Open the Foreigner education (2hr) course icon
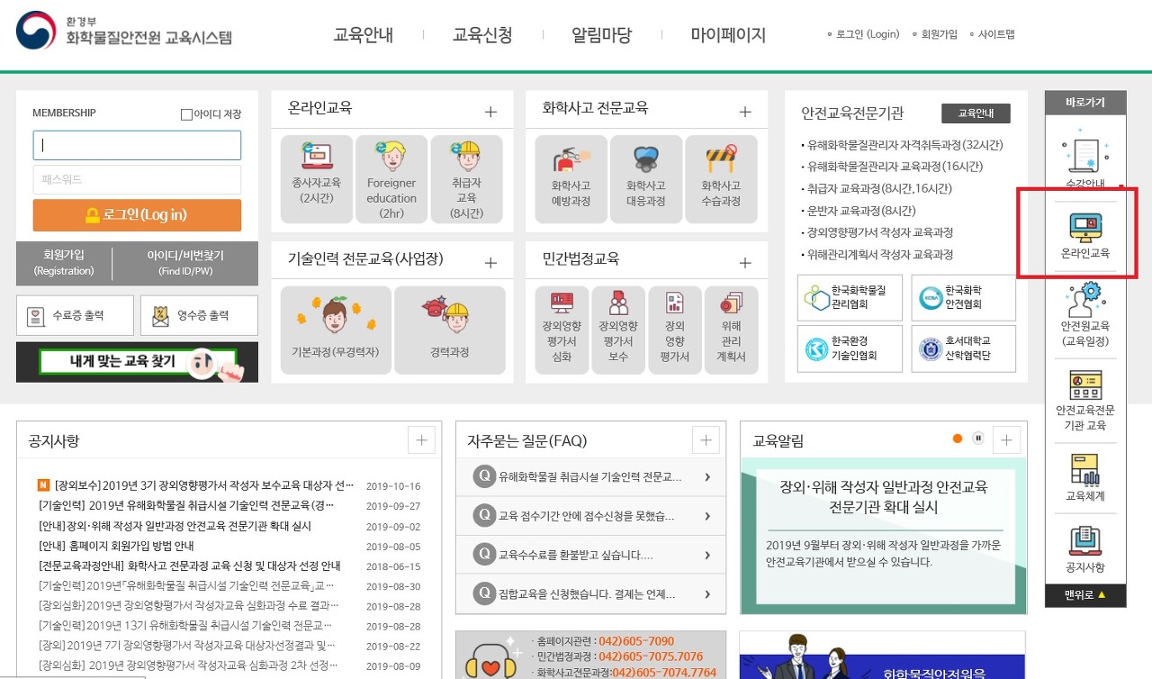The width and height of the screenshot is (1152, 679). (x=391, y=178)
